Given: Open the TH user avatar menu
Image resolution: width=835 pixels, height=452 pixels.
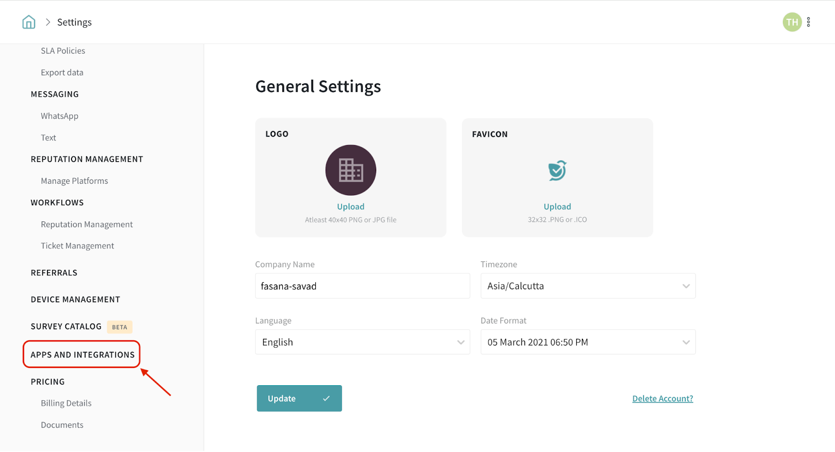Looking at the screenshot, I should point(792,22).
